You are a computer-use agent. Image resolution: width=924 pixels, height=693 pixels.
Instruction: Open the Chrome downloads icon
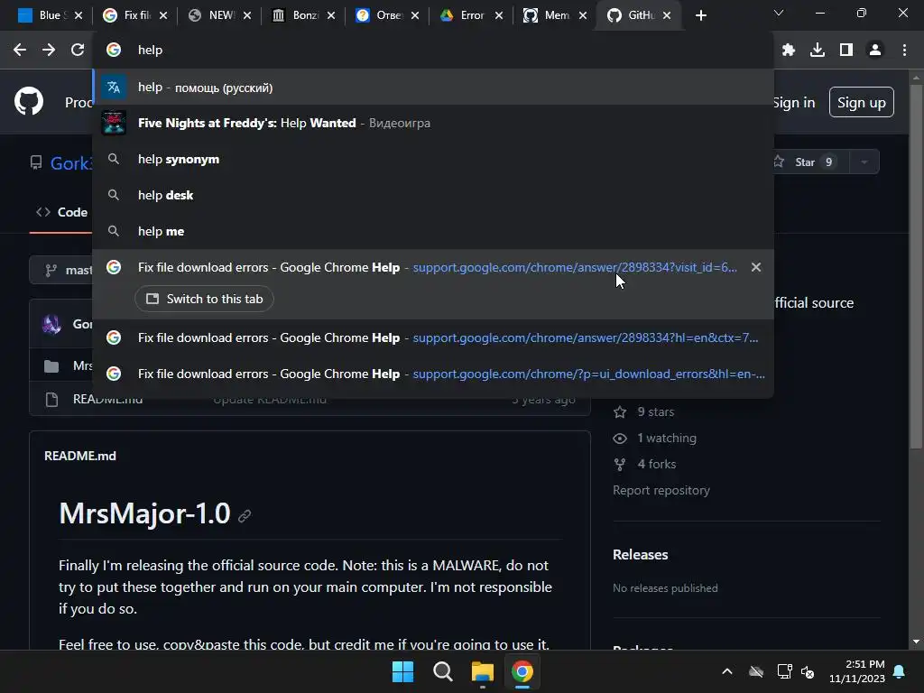[x=818, y=51]
